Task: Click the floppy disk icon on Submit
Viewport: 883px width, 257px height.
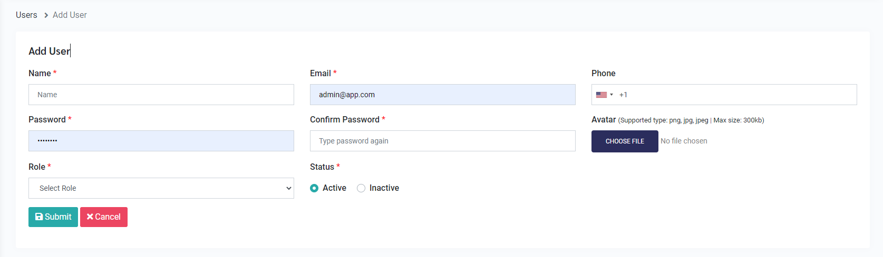Action: (39, 217)
